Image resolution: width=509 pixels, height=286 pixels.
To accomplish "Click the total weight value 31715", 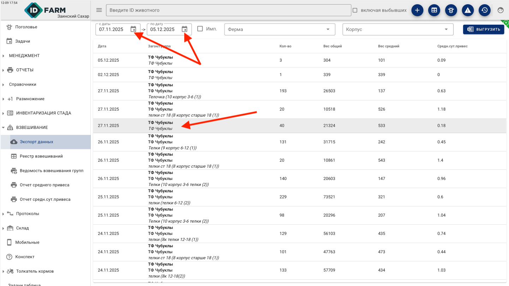I will click(329, 142).
